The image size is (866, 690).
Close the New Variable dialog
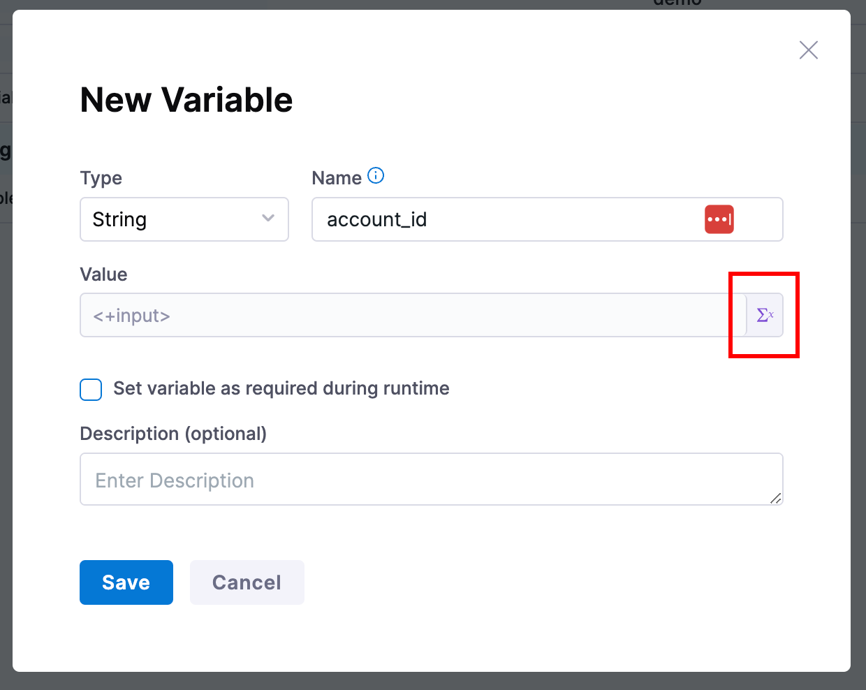coord(808,50)
